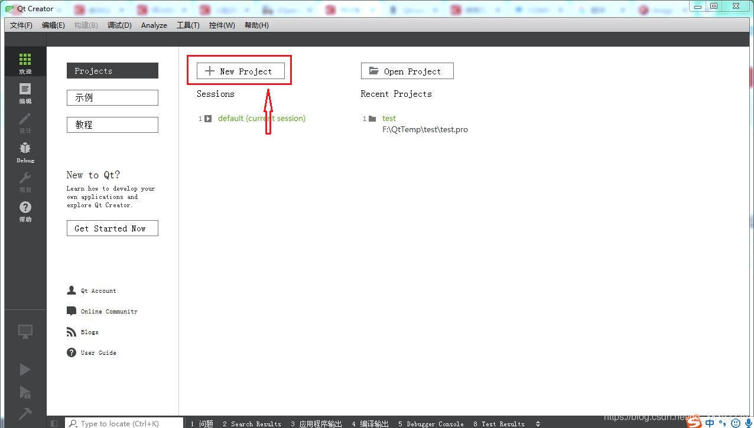Open the 5 Debugger Console pane

(431, 423)
